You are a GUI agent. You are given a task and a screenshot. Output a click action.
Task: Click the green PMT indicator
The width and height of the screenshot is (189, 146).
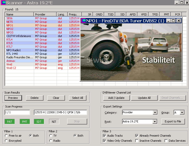(x=25, y=122)
